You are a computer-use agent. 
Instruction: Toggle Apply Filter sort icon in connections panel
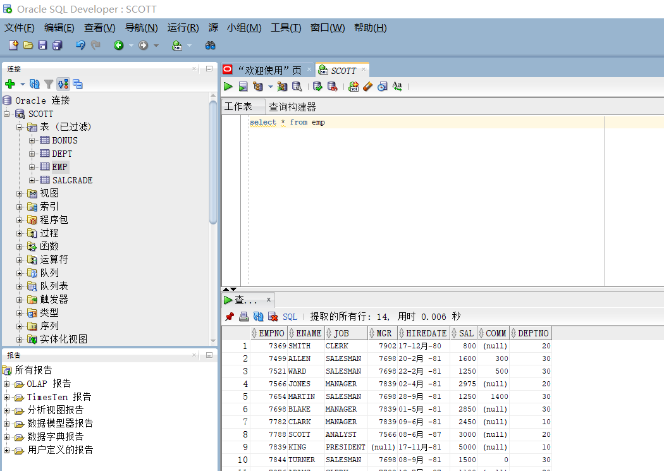[63, 84]
